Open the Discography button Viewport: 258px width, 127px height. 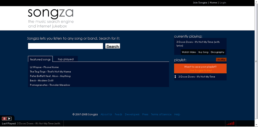pos(217,52)
